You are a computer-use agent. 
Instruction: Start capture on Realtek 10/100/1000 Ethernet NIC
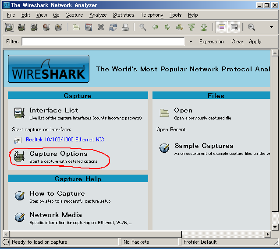tap(65, 140)
